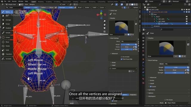Toggle Cursor checkbox in Properties editor
191x107 pixels.
pos(151,86)
